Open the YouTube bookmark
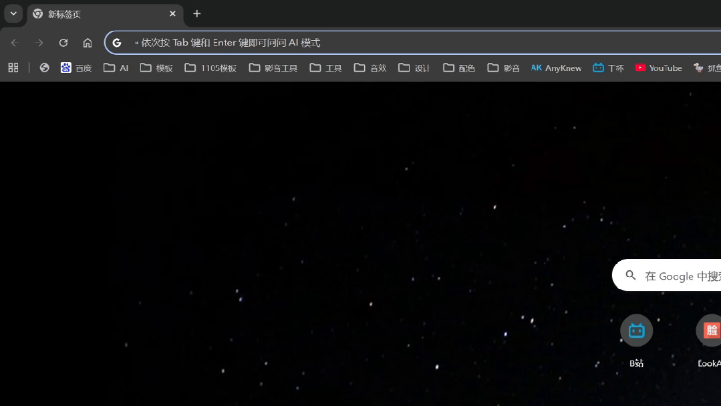 [x=658, y=68]
